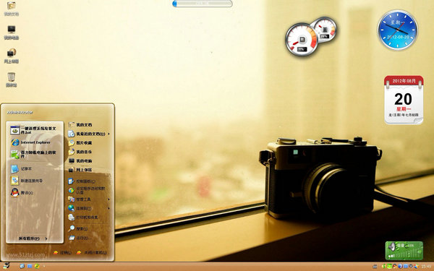Click the Shut Down (关闭计算机) button
The height and width of the screenshot is (271, 434).
(x=92, y=252)
